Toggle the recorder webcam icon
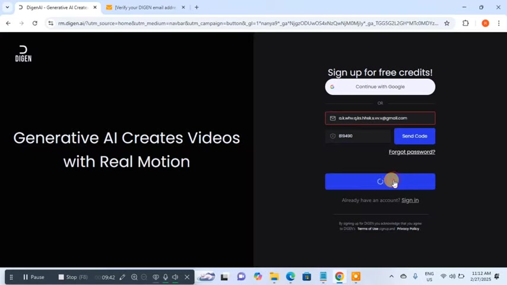Image resolution: width=507 pixels, height=285 pixels. click(156, 277)
